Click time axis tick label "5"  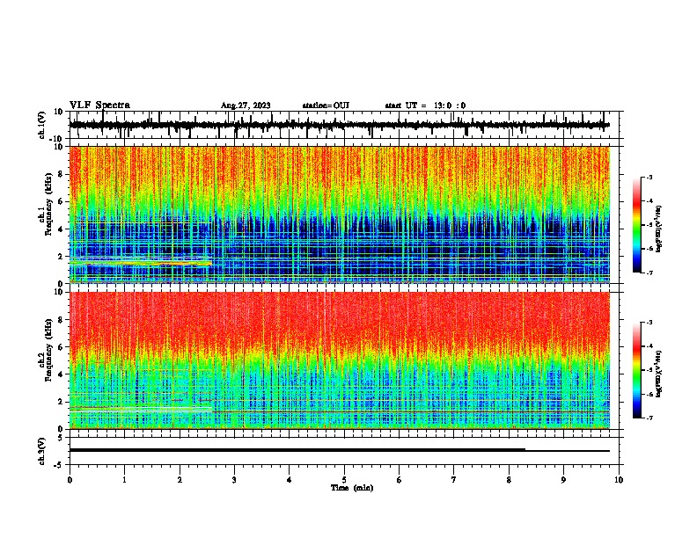click(344, 480)
